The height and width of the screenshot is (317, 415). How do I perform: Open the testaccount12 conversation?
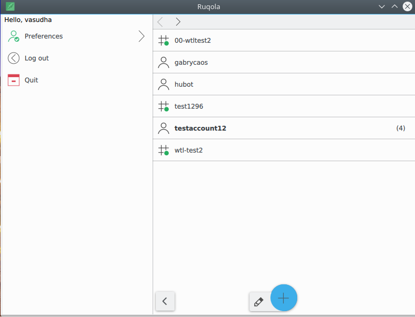coord(200,129)
